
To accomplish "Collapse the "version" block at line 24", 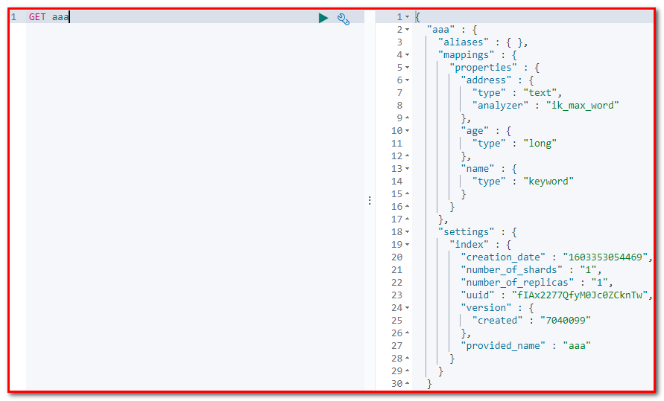I will tap(408, 307).
